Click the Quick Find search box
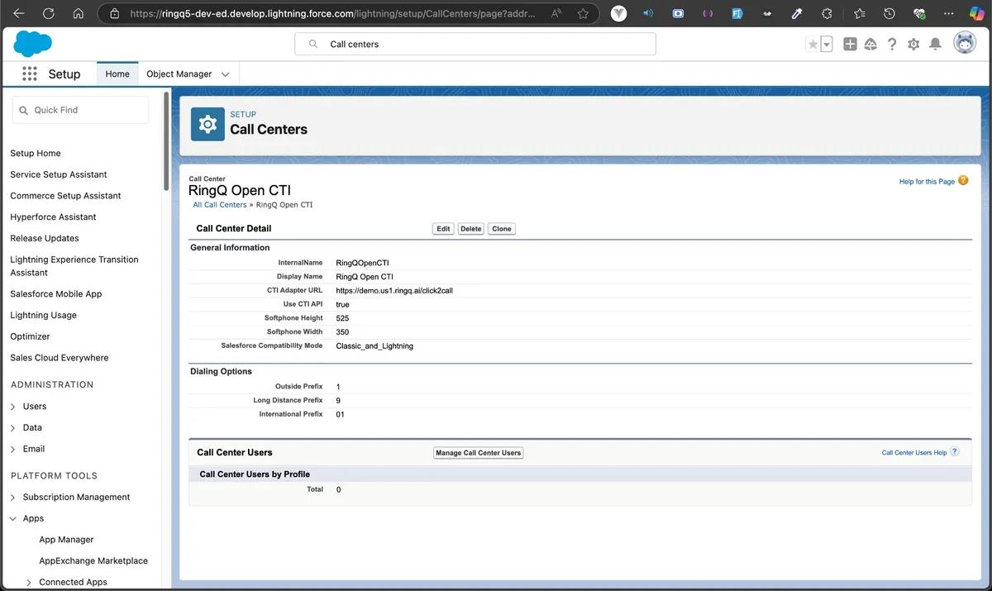 click(x=81, y=110)
